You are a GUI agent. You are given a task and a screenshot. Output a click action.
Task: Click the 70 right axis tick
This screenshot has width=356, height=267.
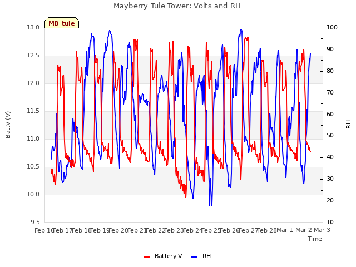click(330, 93)
